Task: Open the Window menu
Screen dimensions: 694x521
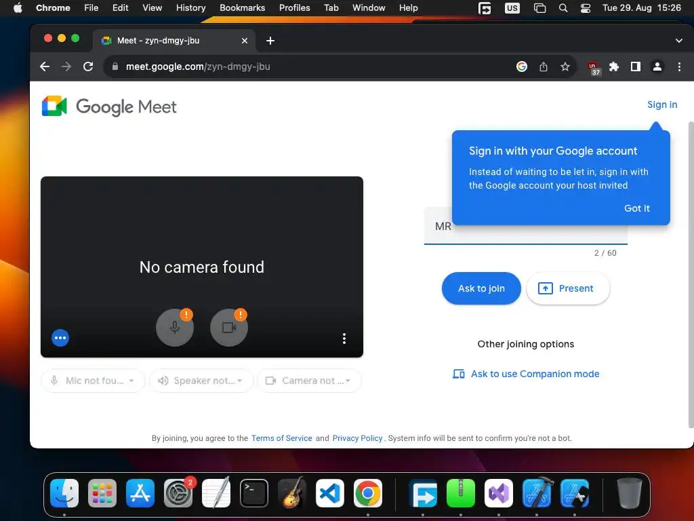Action: coord(369,7)
